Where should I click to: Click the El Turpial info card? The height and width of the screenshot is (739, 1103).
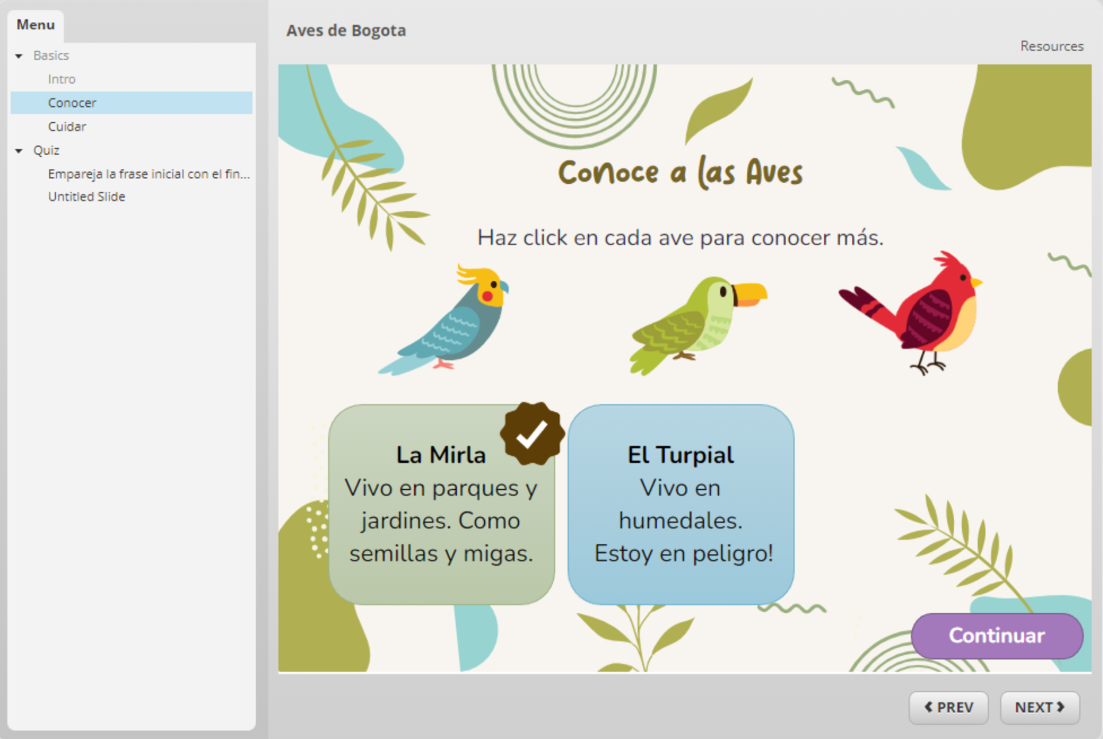(681, 505)
